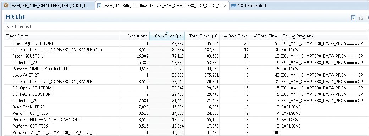
Task: Switch to the bar chart view icon
Action: [x=361, y=18]
